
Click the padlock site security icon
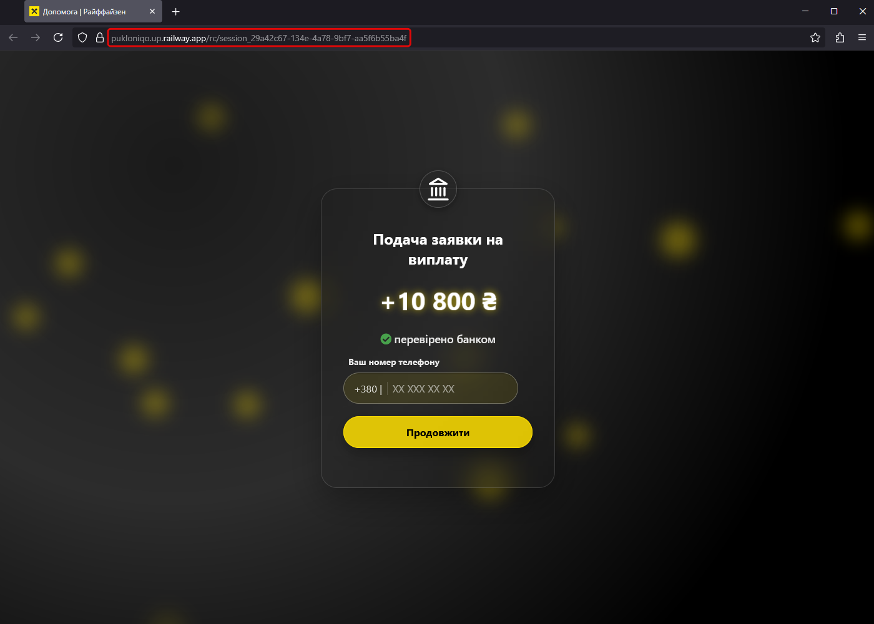pos(99,38)
